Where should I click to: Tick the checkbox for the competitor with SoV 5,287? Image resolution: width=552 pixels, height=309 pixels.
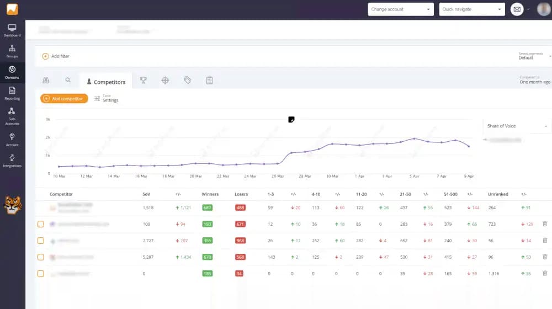click(41, 257)
